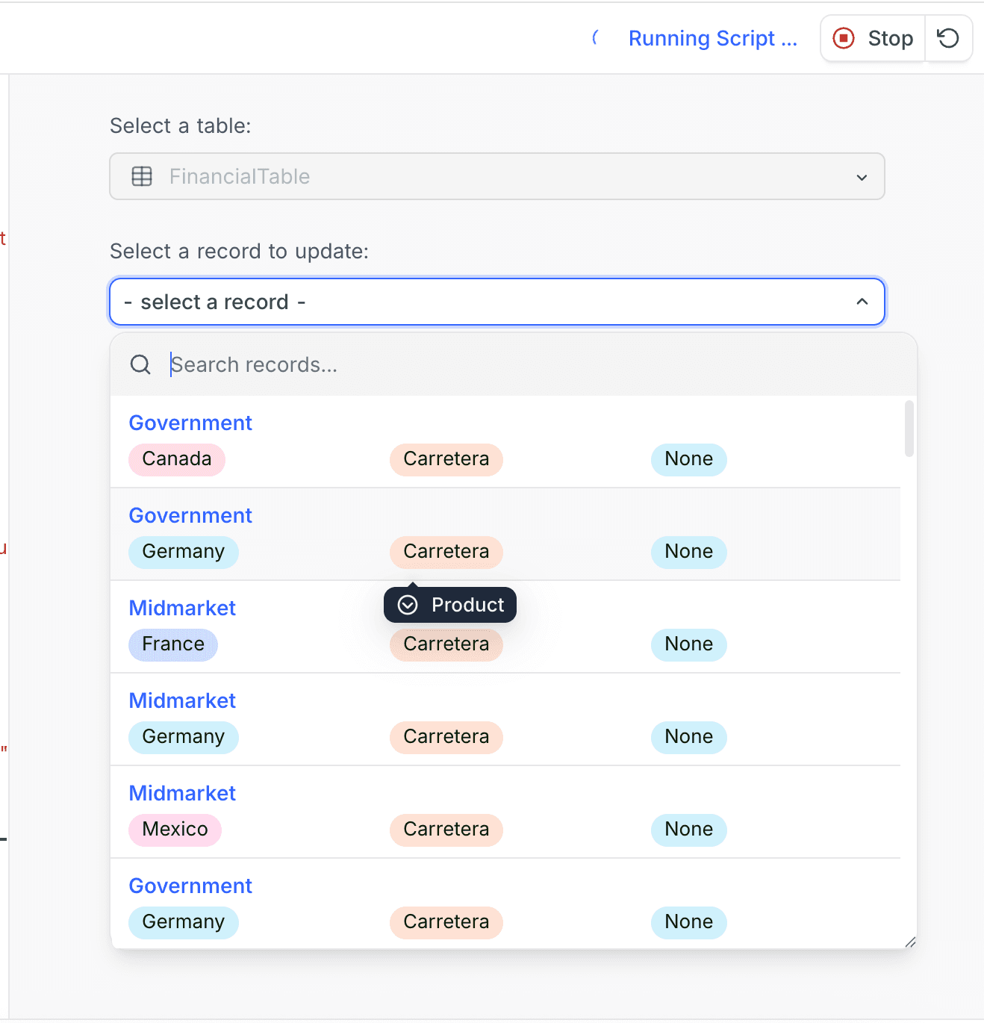Open the FinancialTable dropdown
The width and height of the screenshot is (984, 1023).
496,176
